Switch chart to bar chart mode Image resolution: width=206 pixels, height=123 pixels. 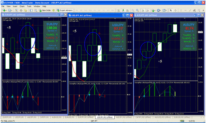(x=119, y=10)
